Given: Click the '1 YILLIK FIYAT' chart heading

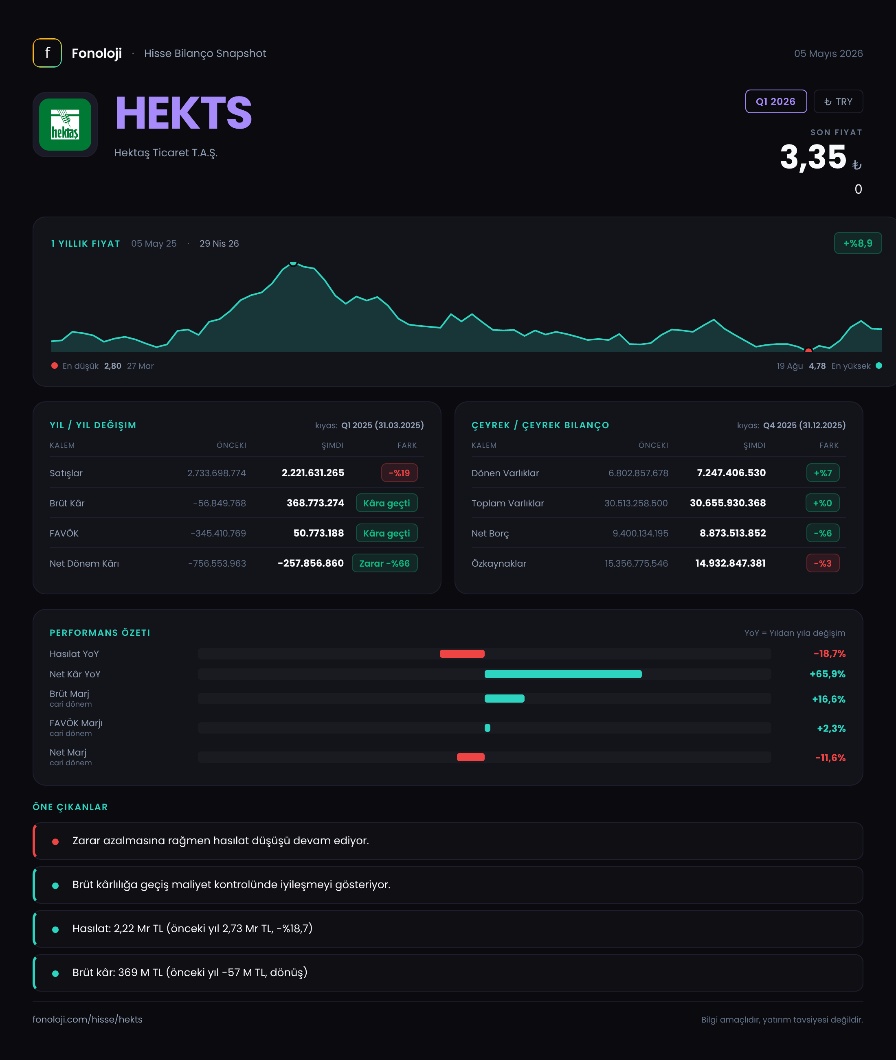Looking at the screenshot, I should pyautogui.click(x=86, y=244).
